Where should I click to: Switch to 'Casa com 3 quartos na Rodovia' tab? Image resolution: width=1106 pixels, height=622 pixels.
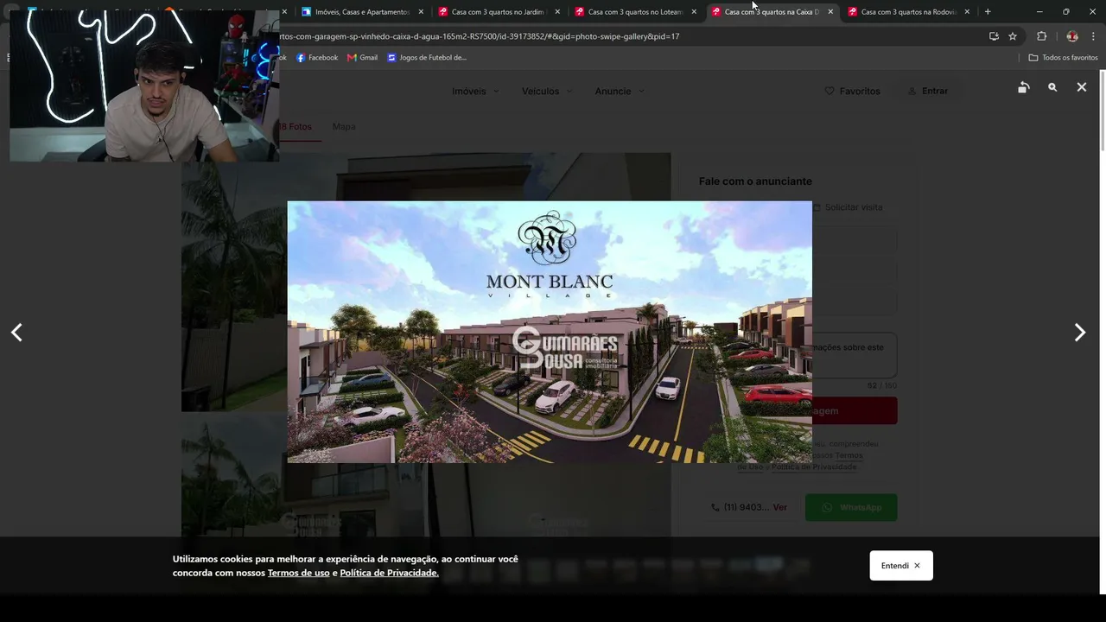click(x=908, y=12)
